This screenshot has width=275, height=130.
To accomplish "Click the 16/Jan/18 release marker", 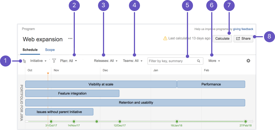I will click(177, 121).
